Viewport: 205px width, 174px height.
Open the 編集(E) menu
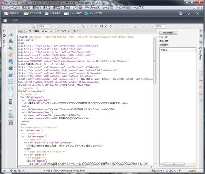pos(26,8)
